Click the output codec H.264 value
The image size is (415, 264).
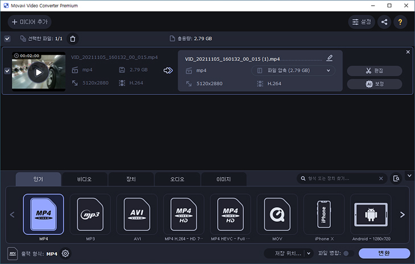tap(274, 84)
